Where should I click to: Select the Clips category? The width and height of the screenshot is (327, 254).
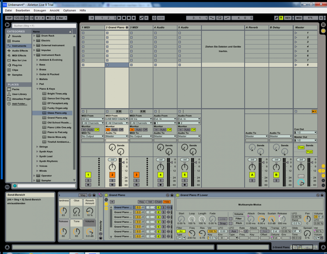click(15, 70)
